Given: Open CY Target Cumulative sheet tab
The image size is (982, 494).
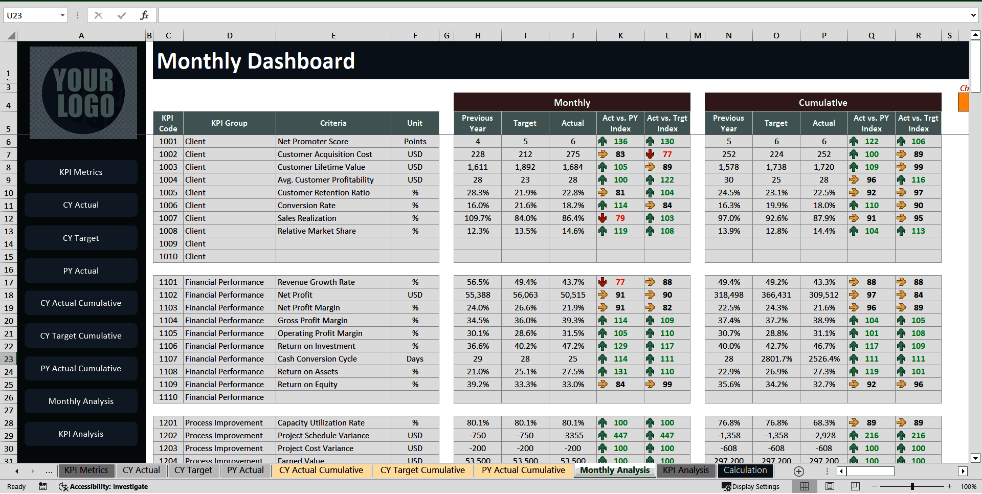Looking at the screenshot, I should (x=422, y=470).
